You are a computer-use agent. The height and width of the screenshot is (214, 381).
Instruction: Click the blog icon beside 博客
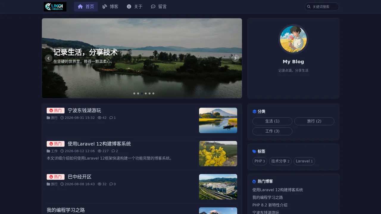104,7
